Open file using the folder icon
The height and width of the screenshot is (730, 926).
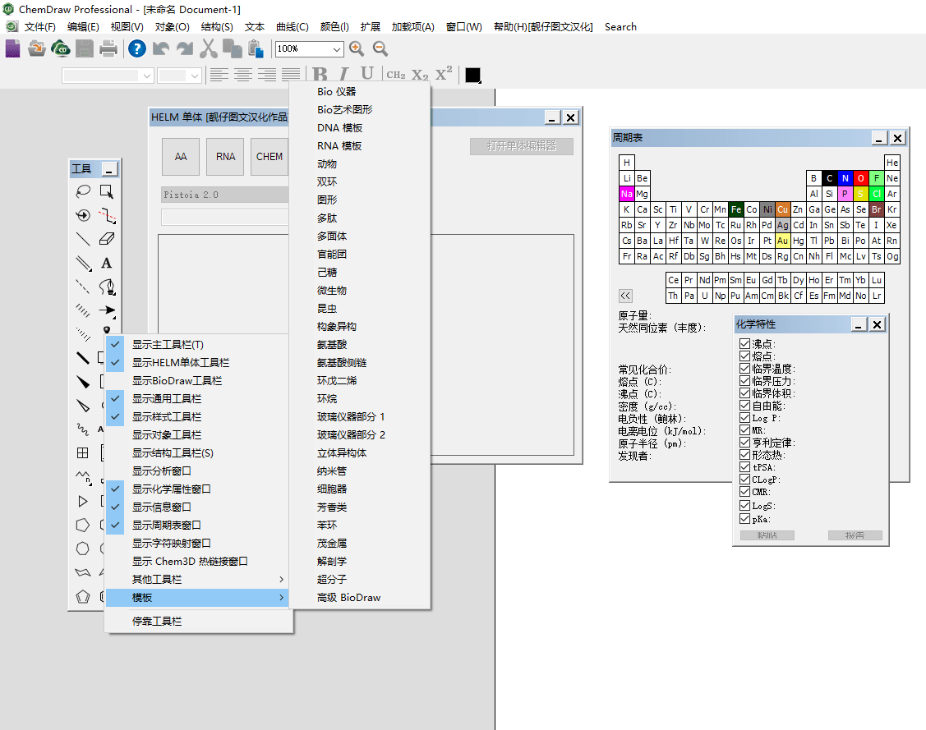coord(37,48)
